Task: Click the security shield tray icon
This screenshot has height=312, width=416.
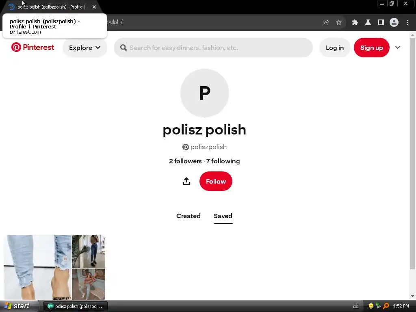Action: (x=370, y=306)
